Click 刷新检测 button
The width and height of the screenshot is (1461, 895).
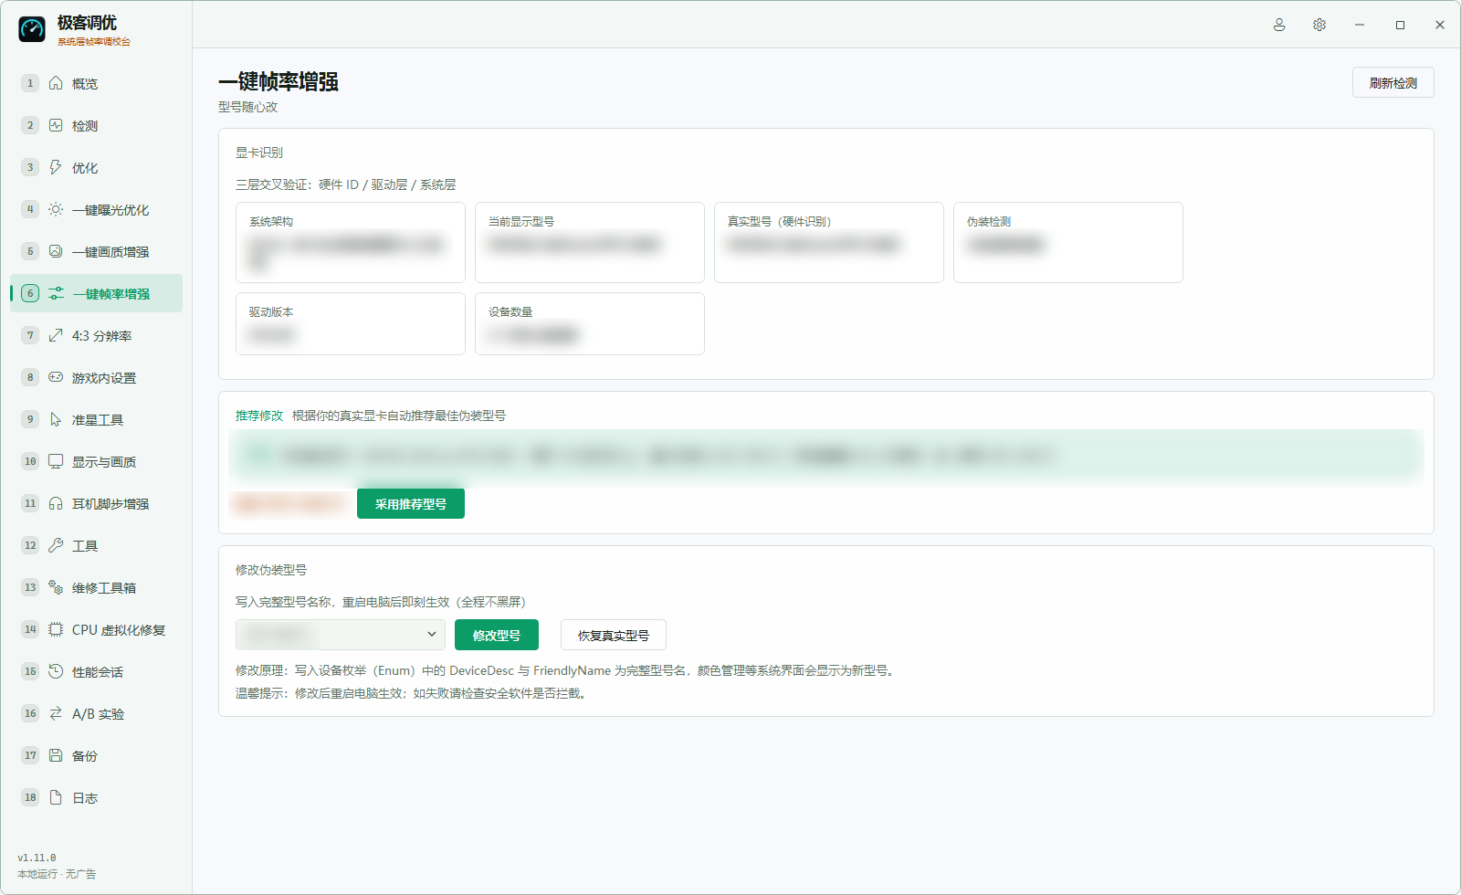coord(1393,82)
